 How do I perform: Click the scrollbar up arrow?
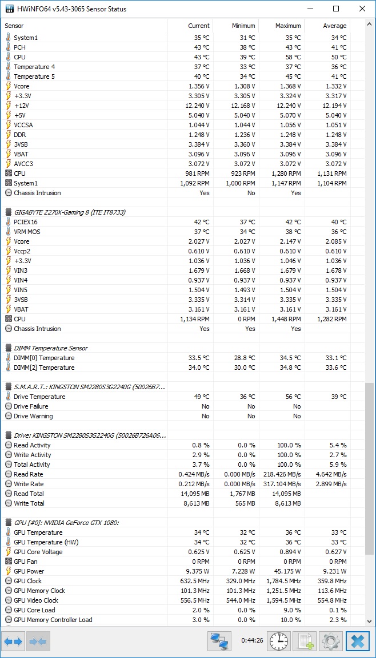pyautogui.click(x=370, y=26)
